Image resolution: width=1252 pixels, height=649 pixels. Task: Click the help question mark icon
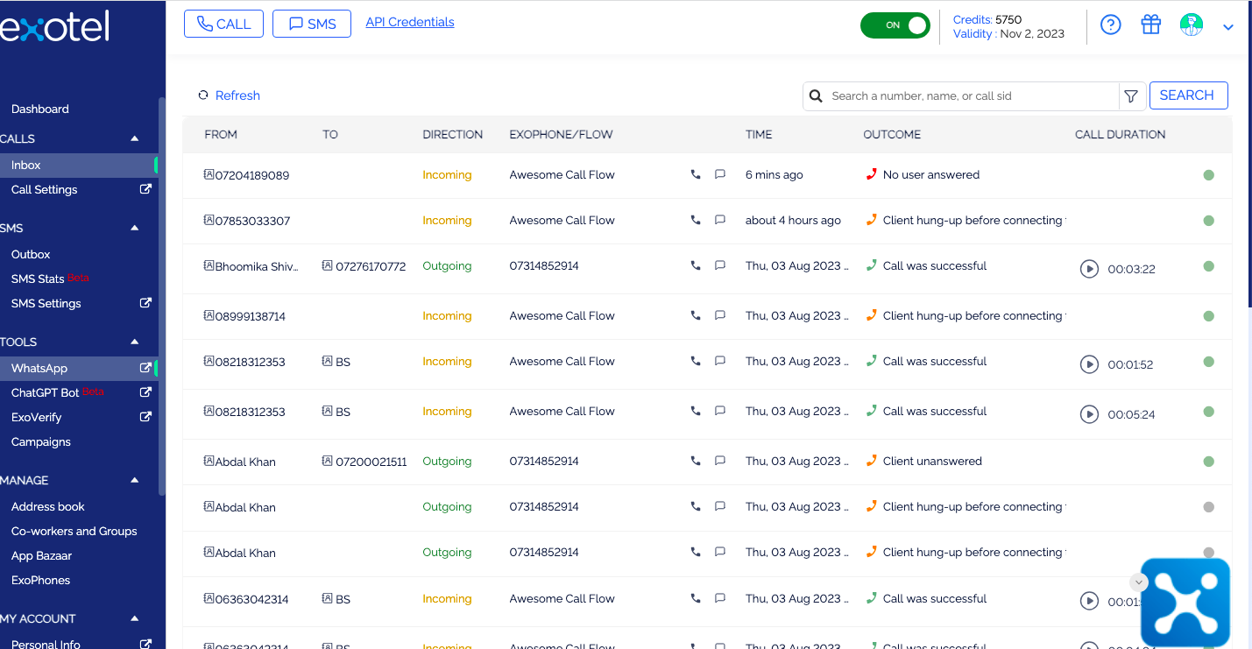coord(1110,25)
